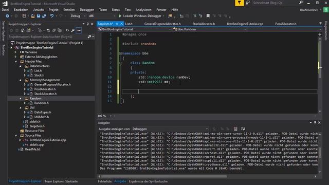Save the current file with the single-disk icon
This screenshot has width=329, height=185.
(x=39, y=16)
